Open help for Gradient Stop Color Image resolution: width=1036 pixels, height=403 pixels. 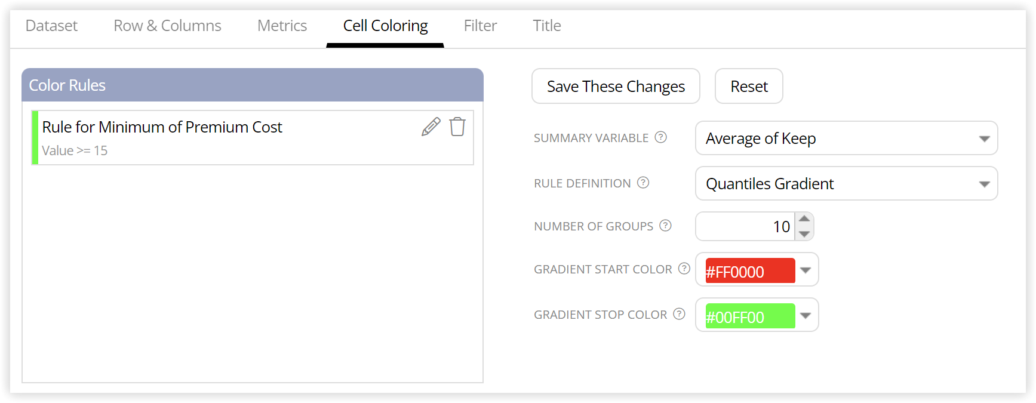[680, 314]
